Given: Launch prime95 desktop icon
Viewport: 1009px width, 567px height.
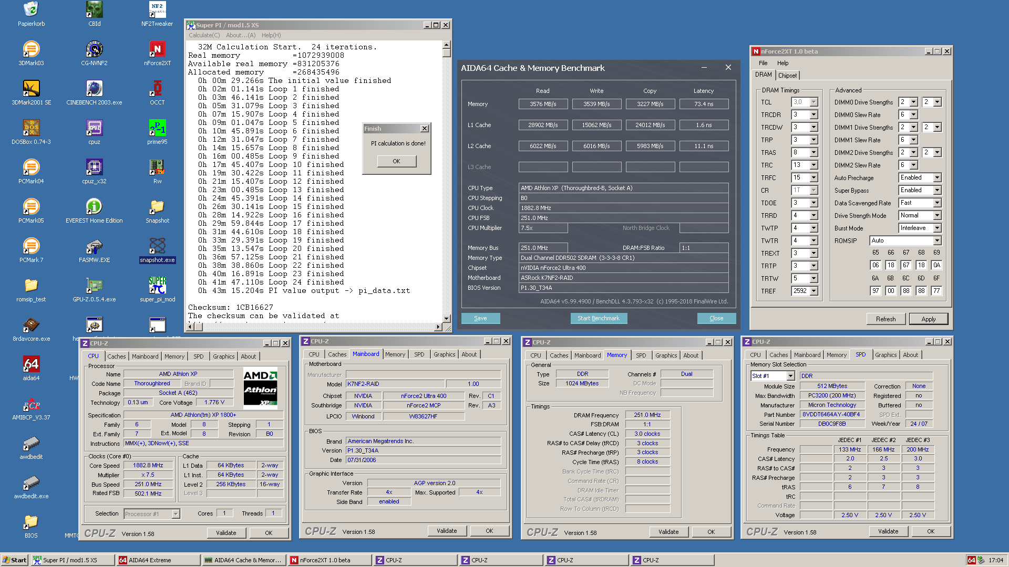Looking at the screenshot, I should click(x=157, y=132).
